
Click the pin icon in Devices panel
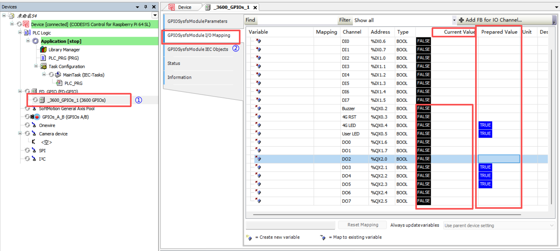146,7
